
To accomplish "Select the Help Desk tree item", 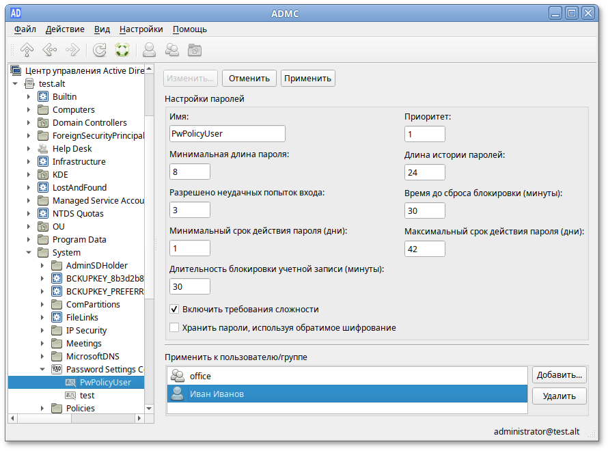I will click(x=72, y=149).
